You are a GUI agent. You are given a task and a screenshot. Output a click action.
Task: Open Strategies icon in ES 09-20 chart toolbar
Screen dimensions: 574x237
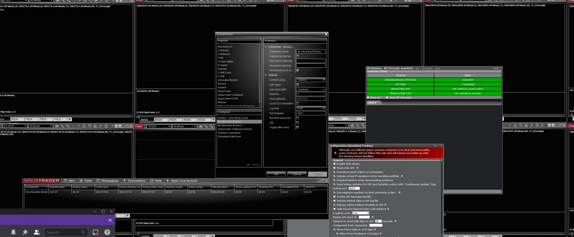click(x=106, y=126)
